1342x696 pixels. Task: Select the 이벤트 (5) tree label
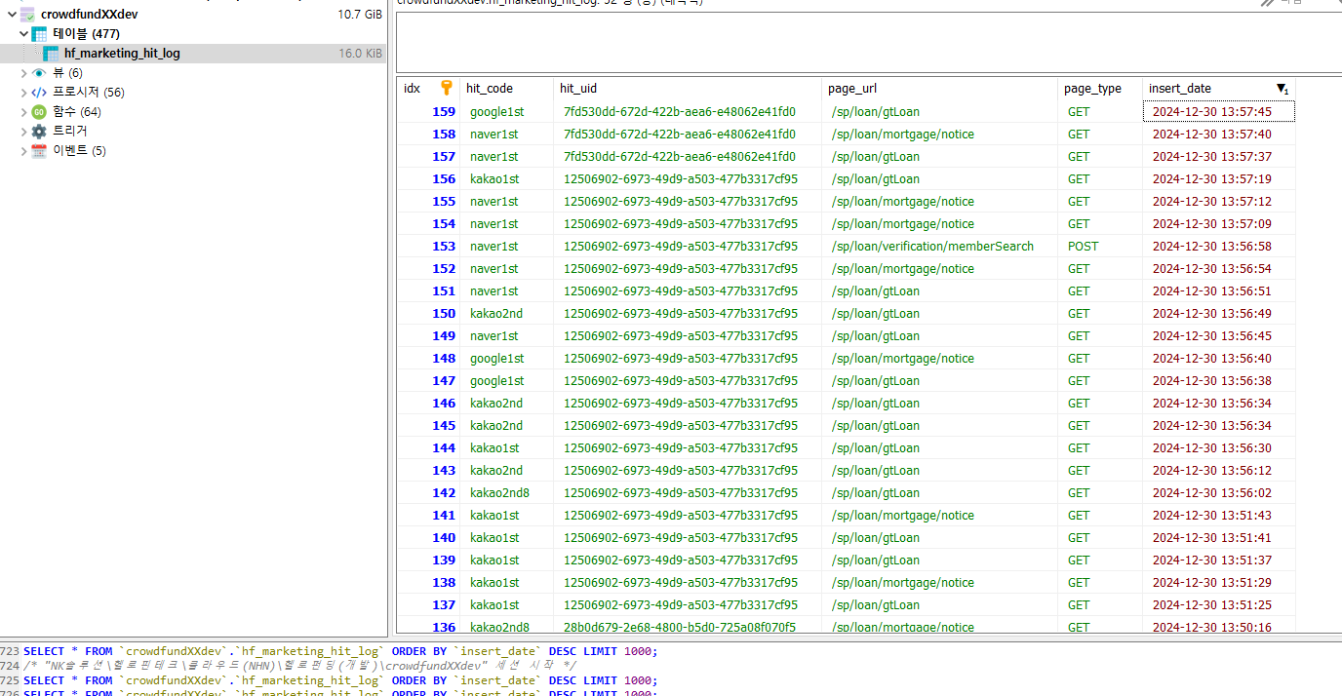(x=79, y=151)
